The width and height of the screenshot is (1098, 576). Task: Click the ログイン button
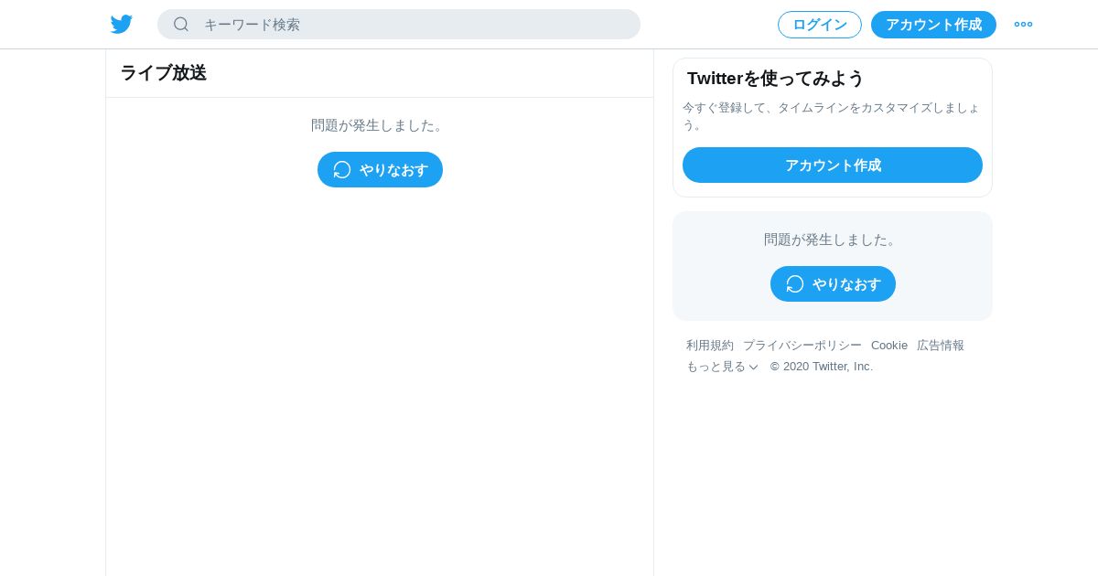pyautogui.click(x=820, y=25)
